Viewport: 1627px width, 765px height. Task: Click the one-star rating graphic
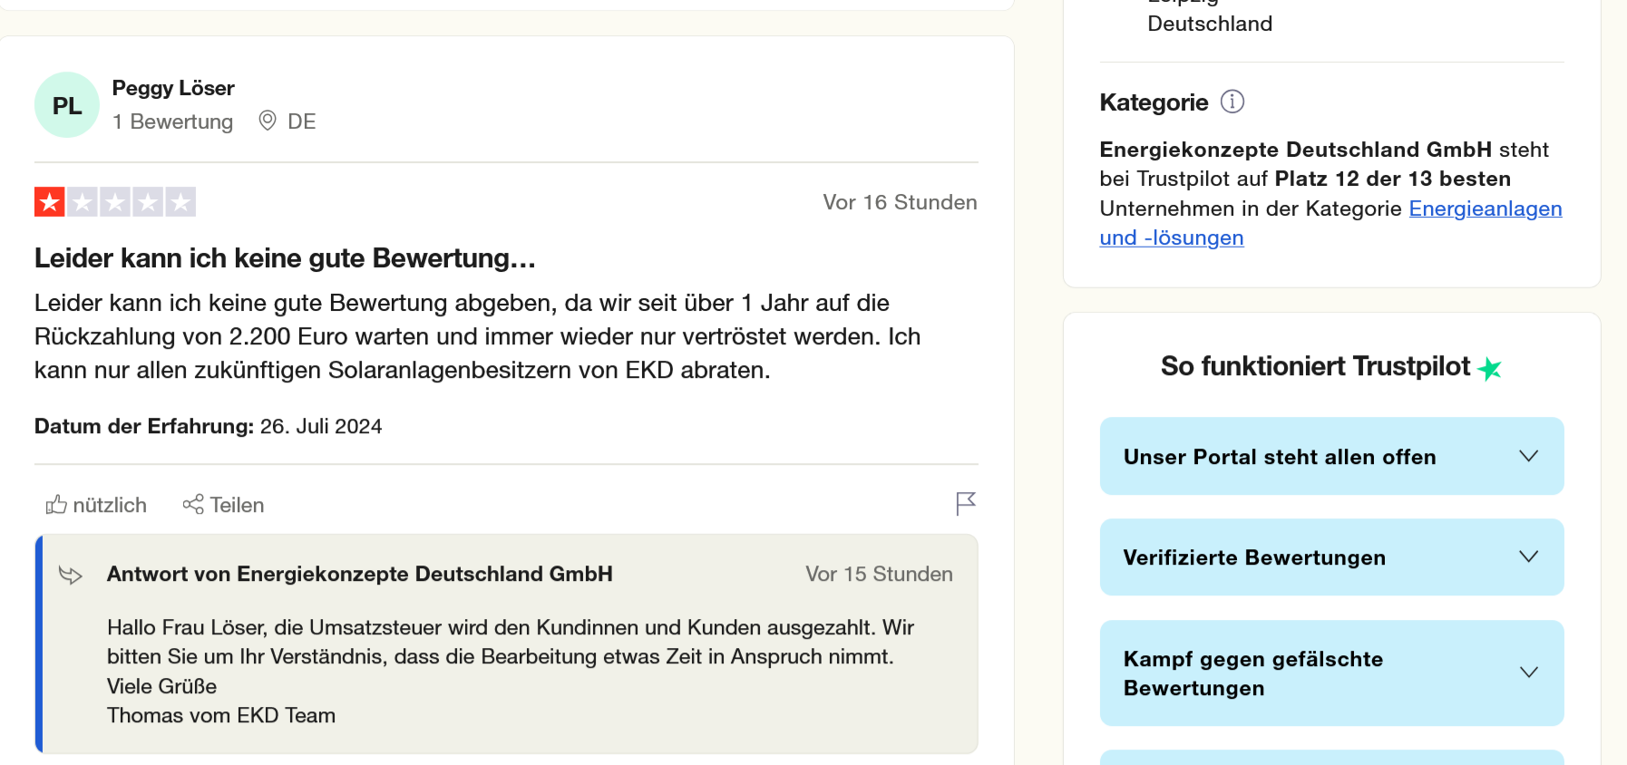[x=115, y=202]
